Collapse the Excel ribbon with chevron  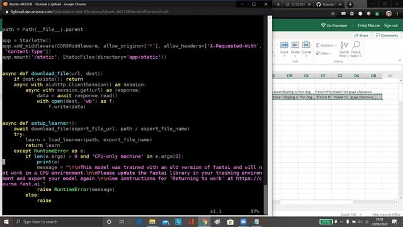tap(399, 61)
